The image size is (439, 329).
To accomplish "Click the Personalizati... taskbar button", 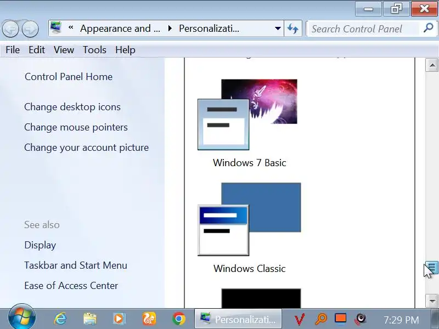I will click(x=238, y=319).
